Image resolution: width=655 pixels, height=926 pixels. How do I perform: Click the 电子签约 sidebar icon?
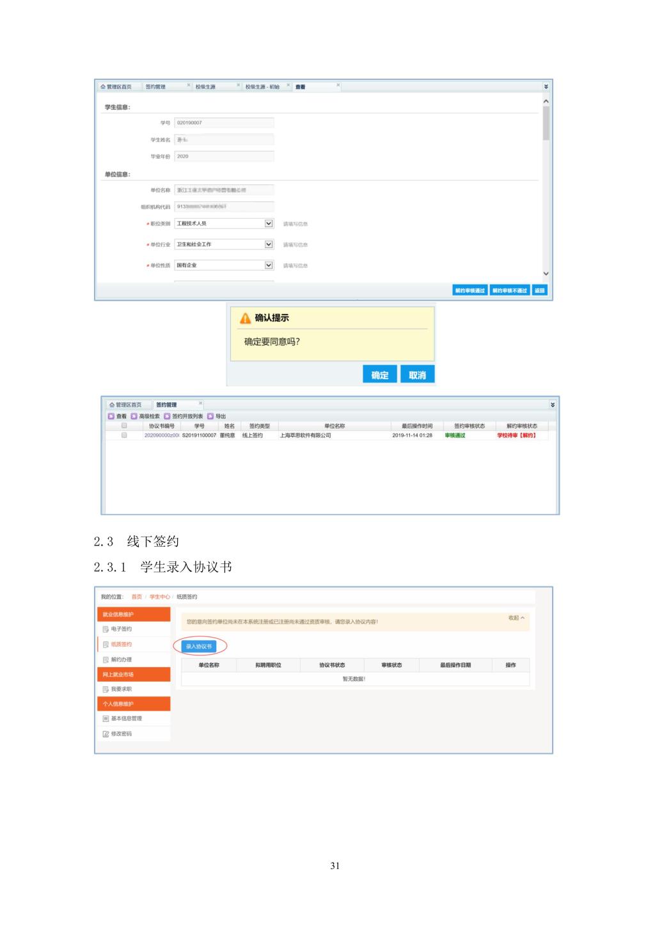(x=106, y=629)
